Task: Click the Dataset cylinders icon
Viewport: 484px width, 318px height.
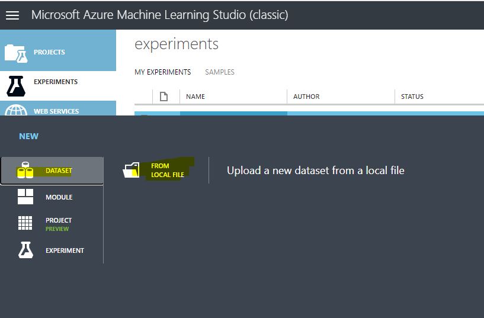Action: click(25, 171)
